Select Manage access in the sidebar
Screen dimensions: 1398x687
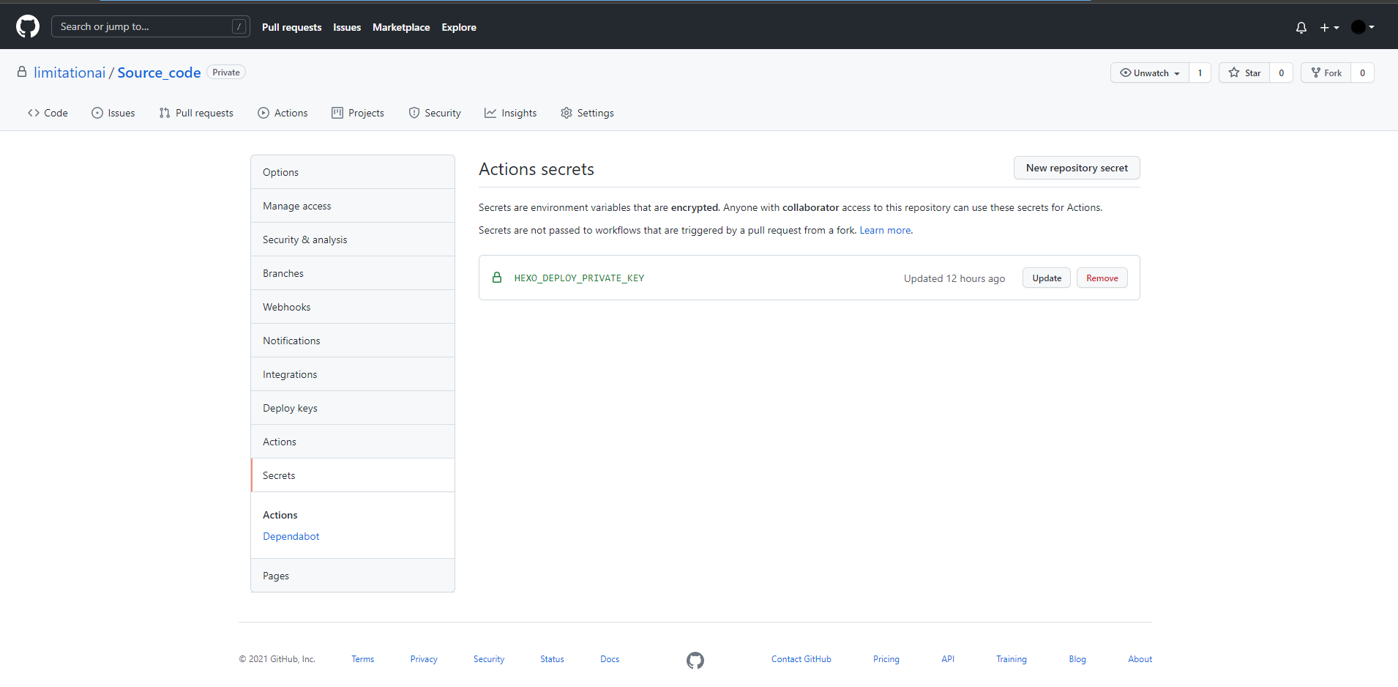[353, 206]
